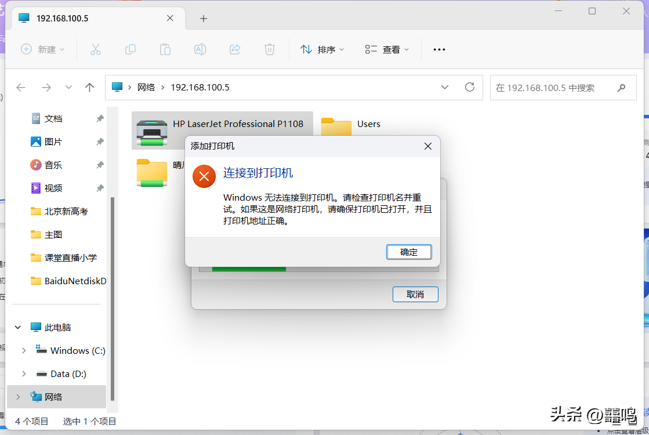
Task: Refresh the current folder
Action: 469,88
